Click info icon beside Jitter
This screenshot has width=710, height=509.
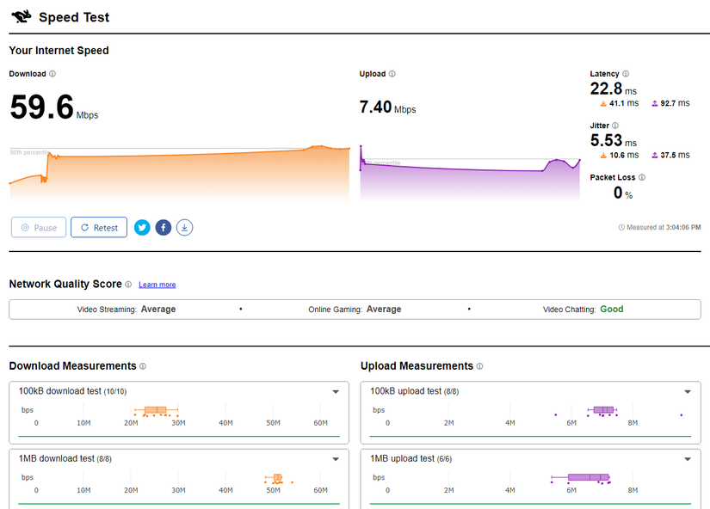point(615,126)
